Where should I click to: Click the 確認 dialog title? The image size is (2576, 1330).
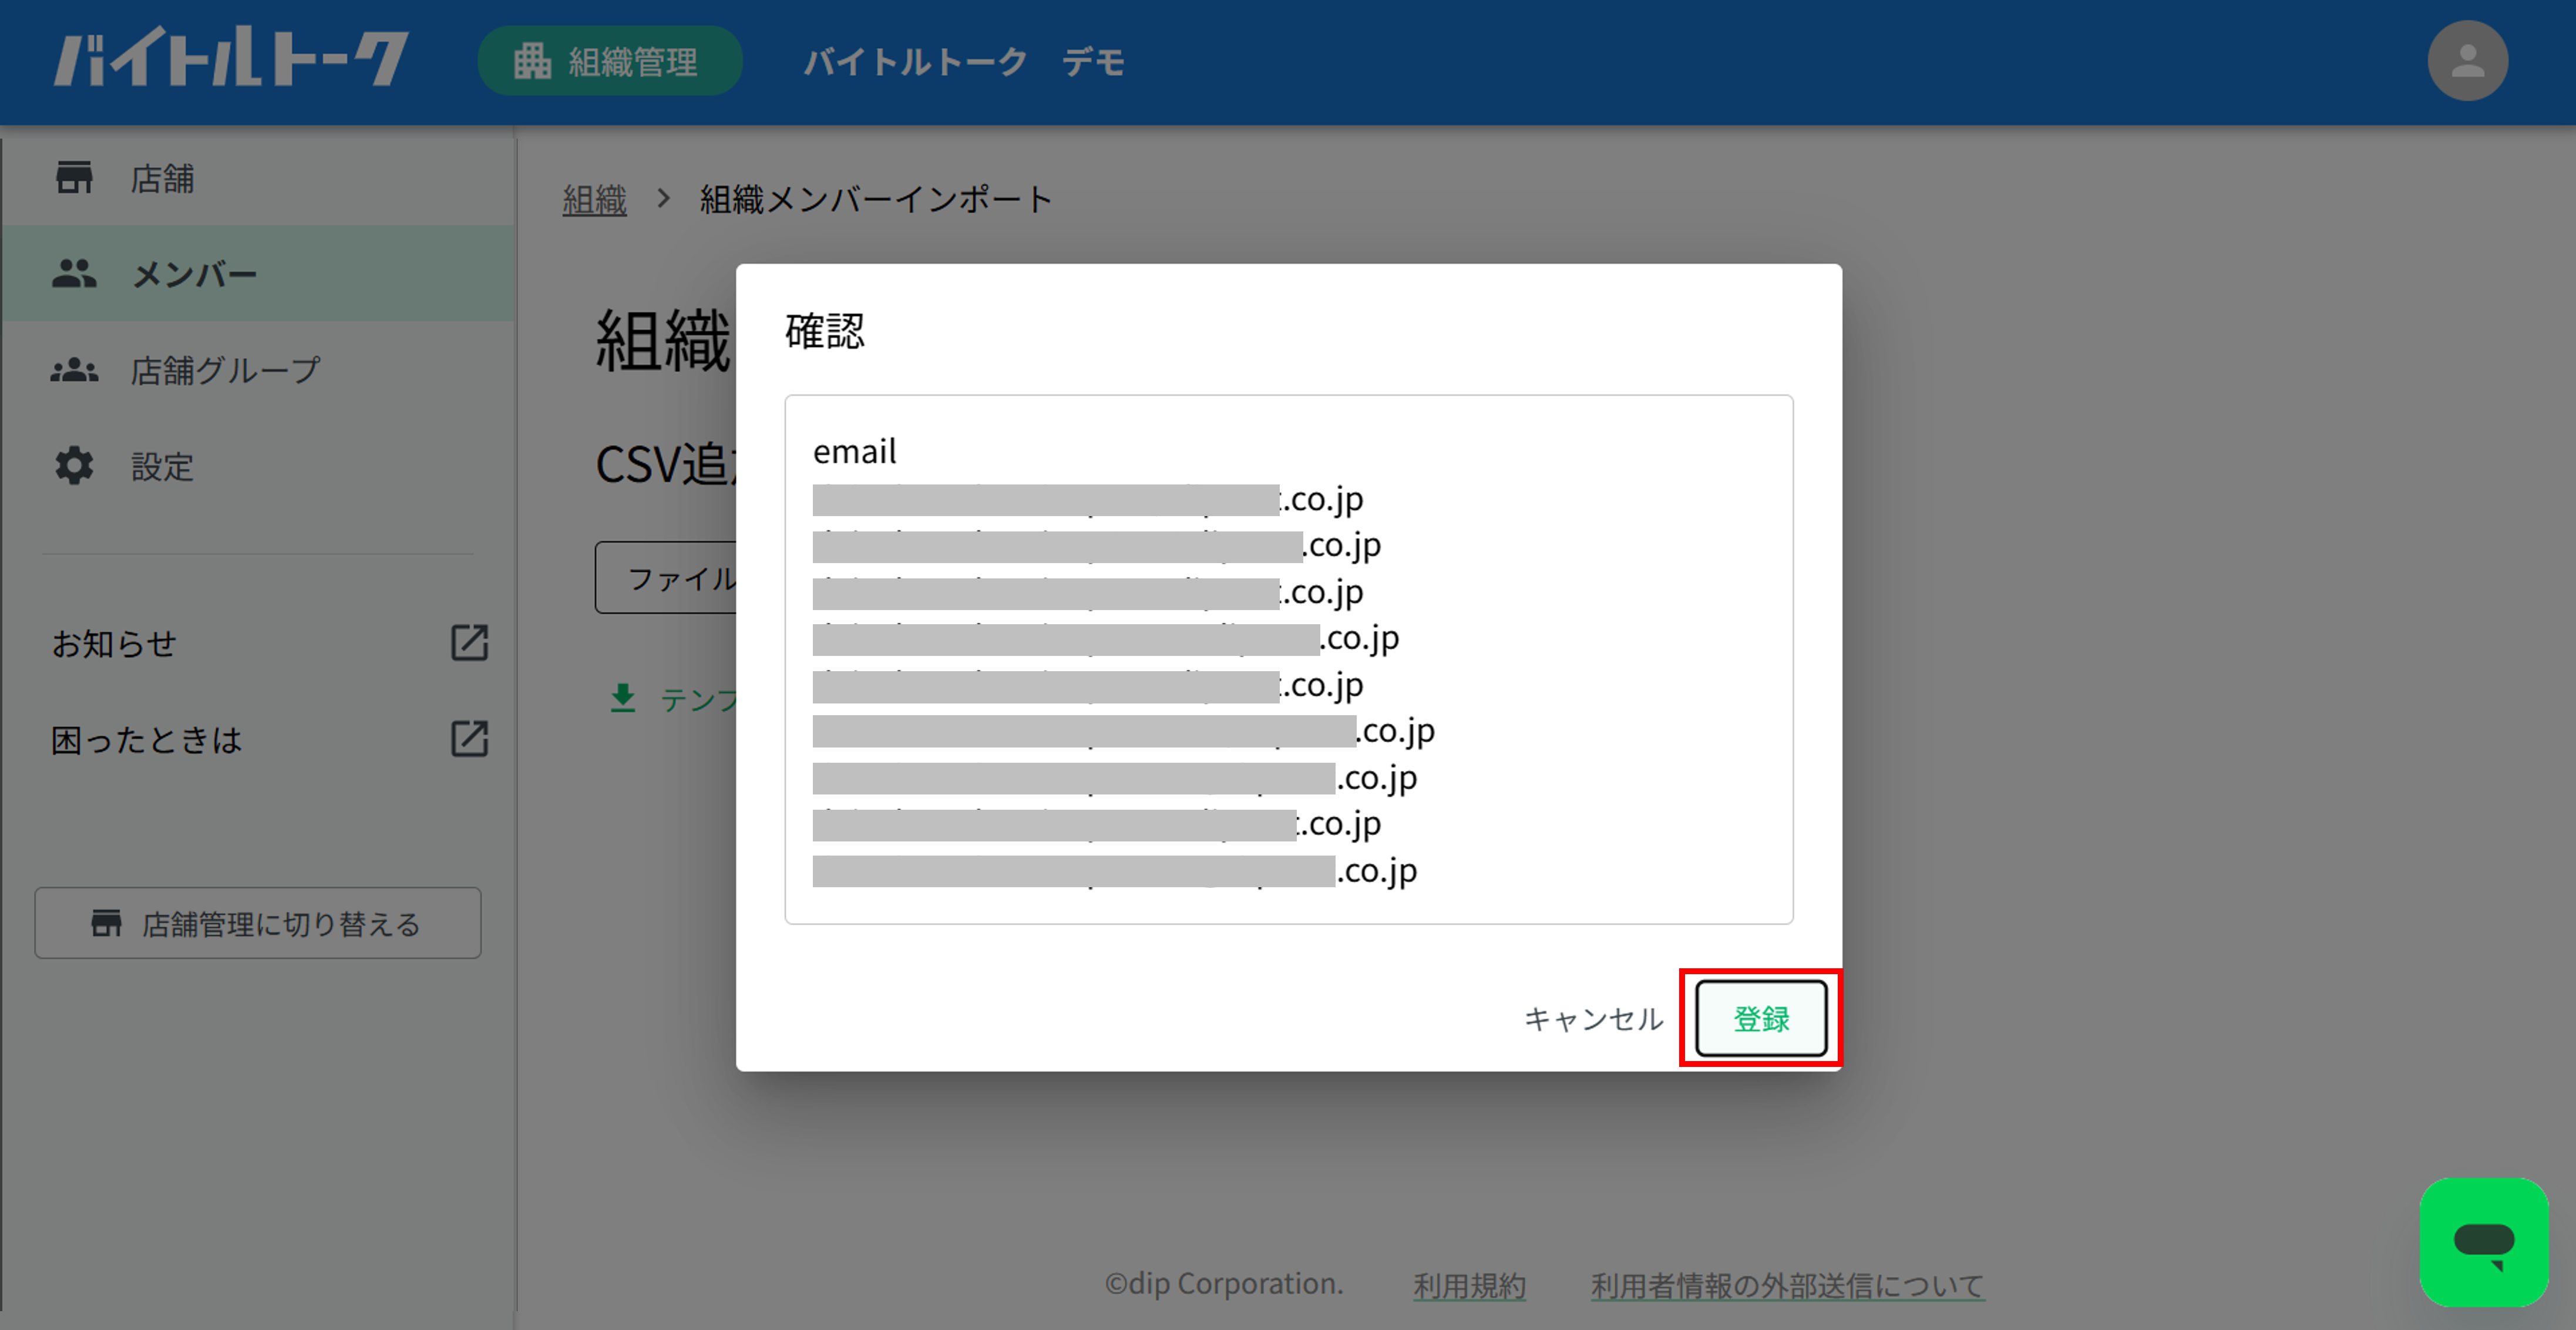824,331
